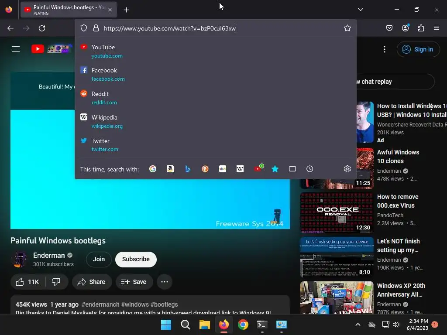Open the Extensions puzzle icon
Screen dimensions: 447x335
[421, 28]
